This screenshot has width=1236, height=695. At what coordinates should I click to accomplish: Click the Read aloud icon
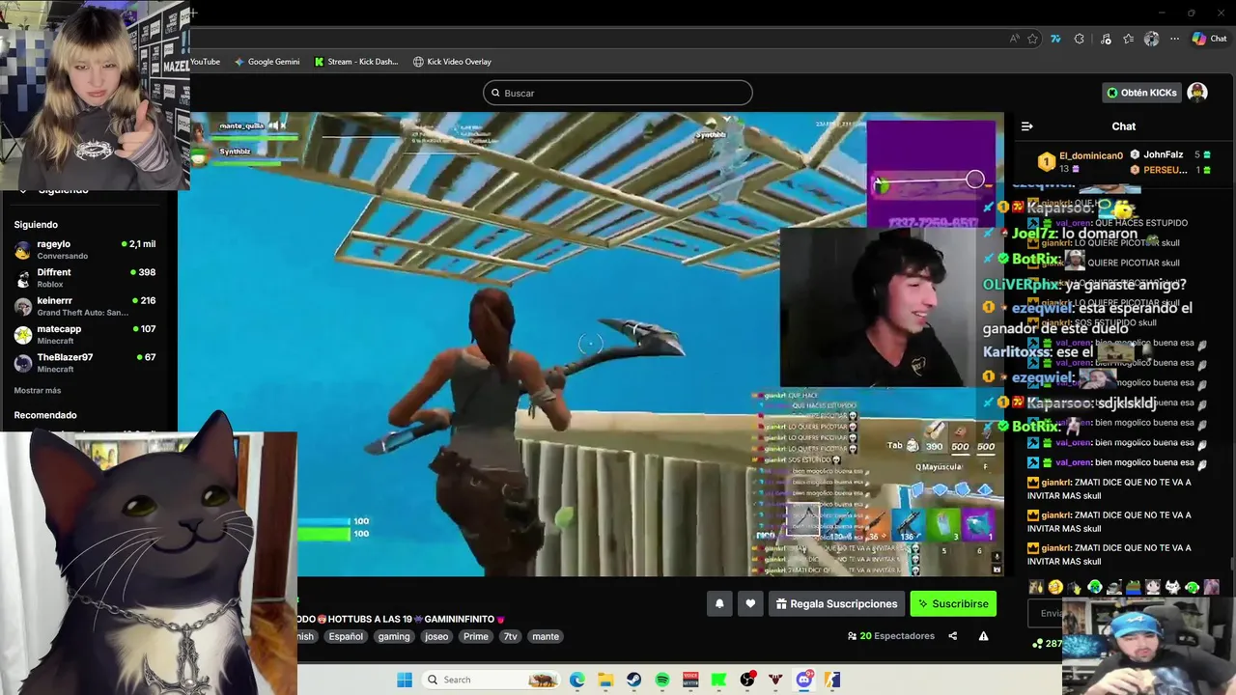pyautogui.click(x=1014, y=39)
